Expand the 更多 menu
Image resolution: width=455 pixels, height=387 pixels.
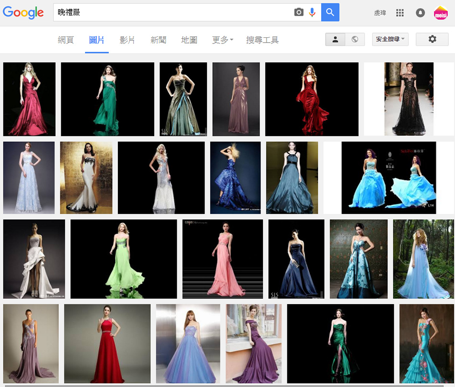tap(222, 40)
